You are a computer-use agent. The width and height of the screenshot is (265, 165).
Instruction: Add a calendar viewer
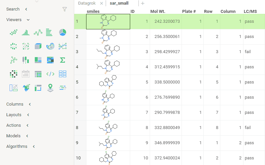click(26, 74)
